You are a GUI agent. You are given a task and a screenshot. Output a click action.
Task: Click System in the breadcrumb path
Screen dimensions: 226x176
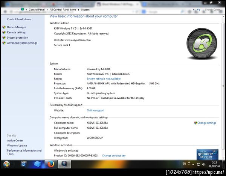tap(85, 10)
